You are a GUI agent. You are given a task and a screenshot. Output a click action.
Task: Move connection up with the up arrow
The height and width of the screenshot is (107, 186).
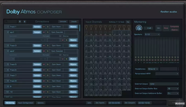click(20, 22)
